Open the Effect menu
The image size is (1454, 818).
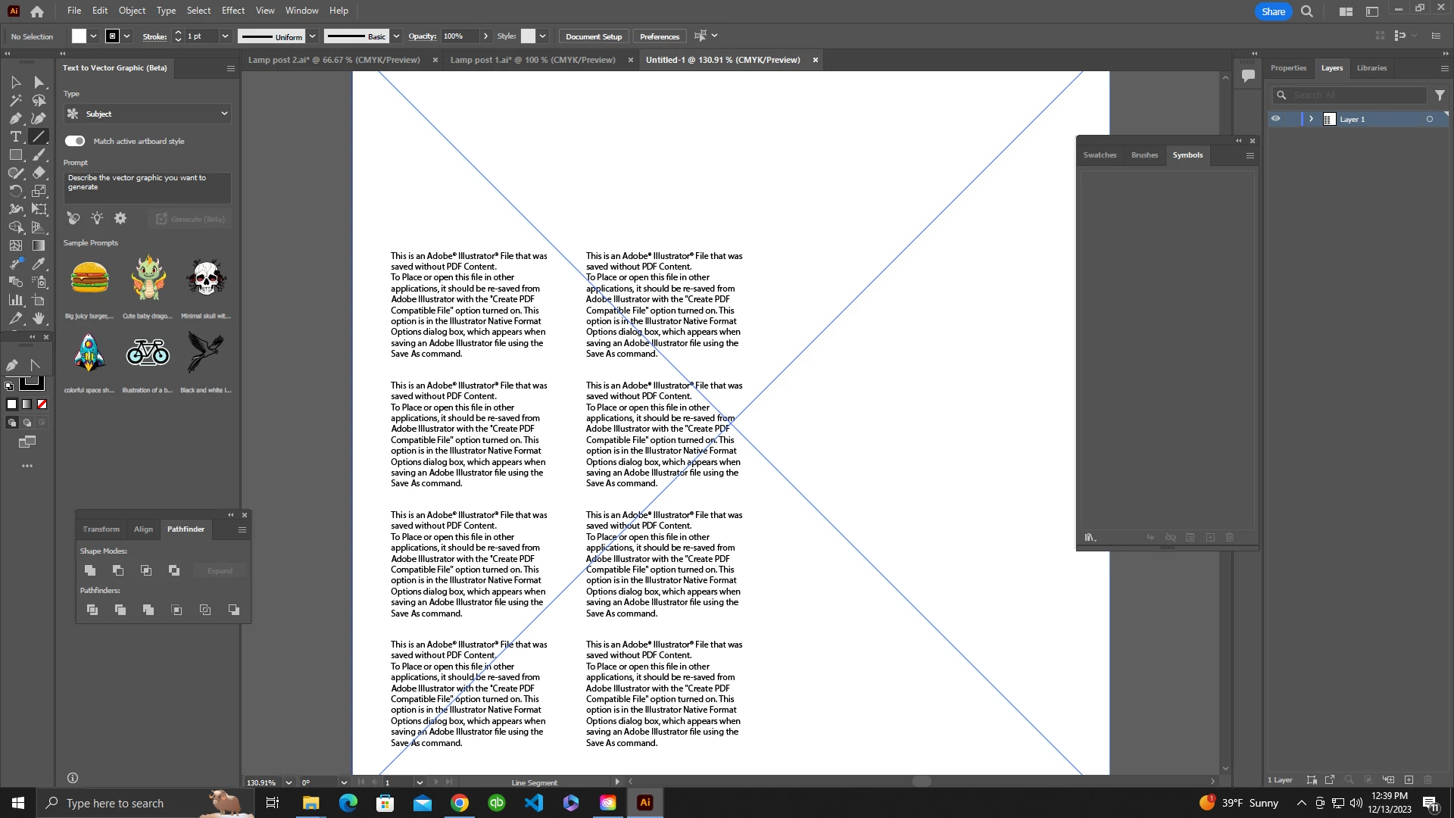click(232, 11)
